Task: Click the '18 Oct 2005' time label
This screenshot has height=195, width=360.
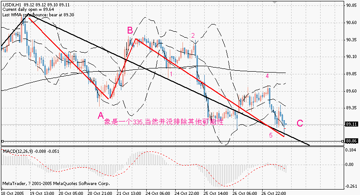Action: point(12,193)
